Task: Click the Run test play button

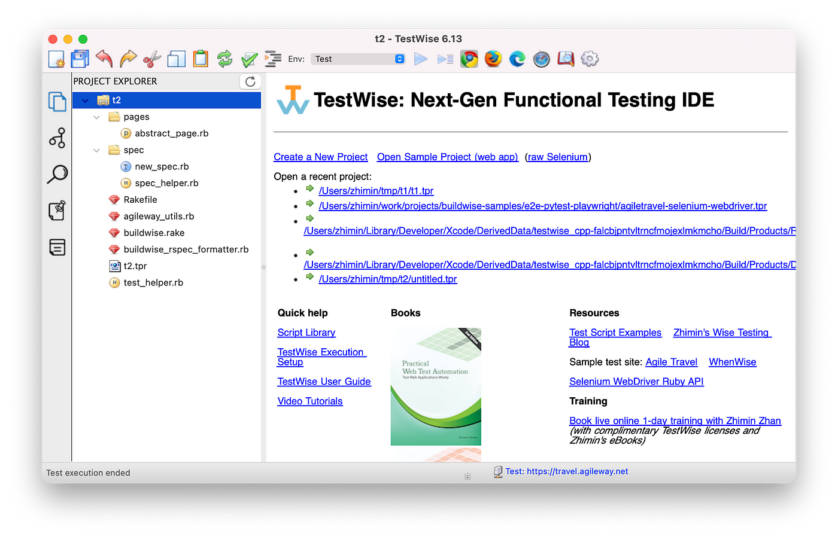Action: pyautogui.click(x=421, y=59)
